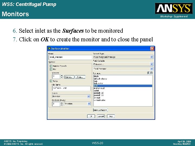Click the Cancel button
Viewport: 195px width, 146px height.
[101, 116]
